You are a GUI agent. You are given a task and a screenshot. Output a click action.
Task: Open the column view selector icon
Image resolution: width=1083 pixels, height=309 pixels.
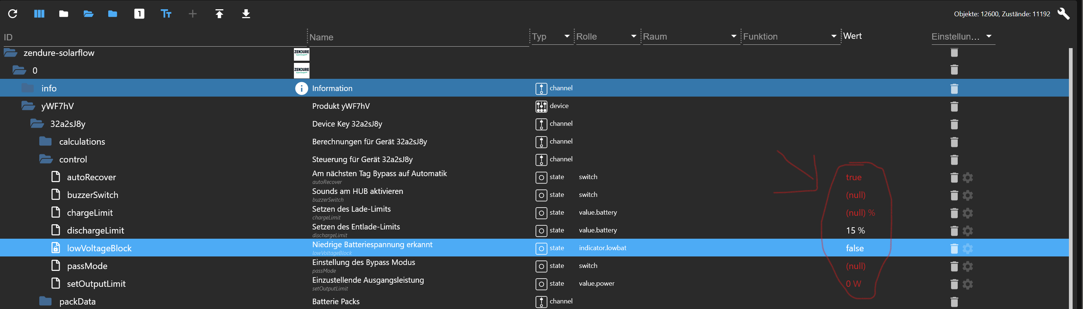pyautogui.click(x=39, y=14)
